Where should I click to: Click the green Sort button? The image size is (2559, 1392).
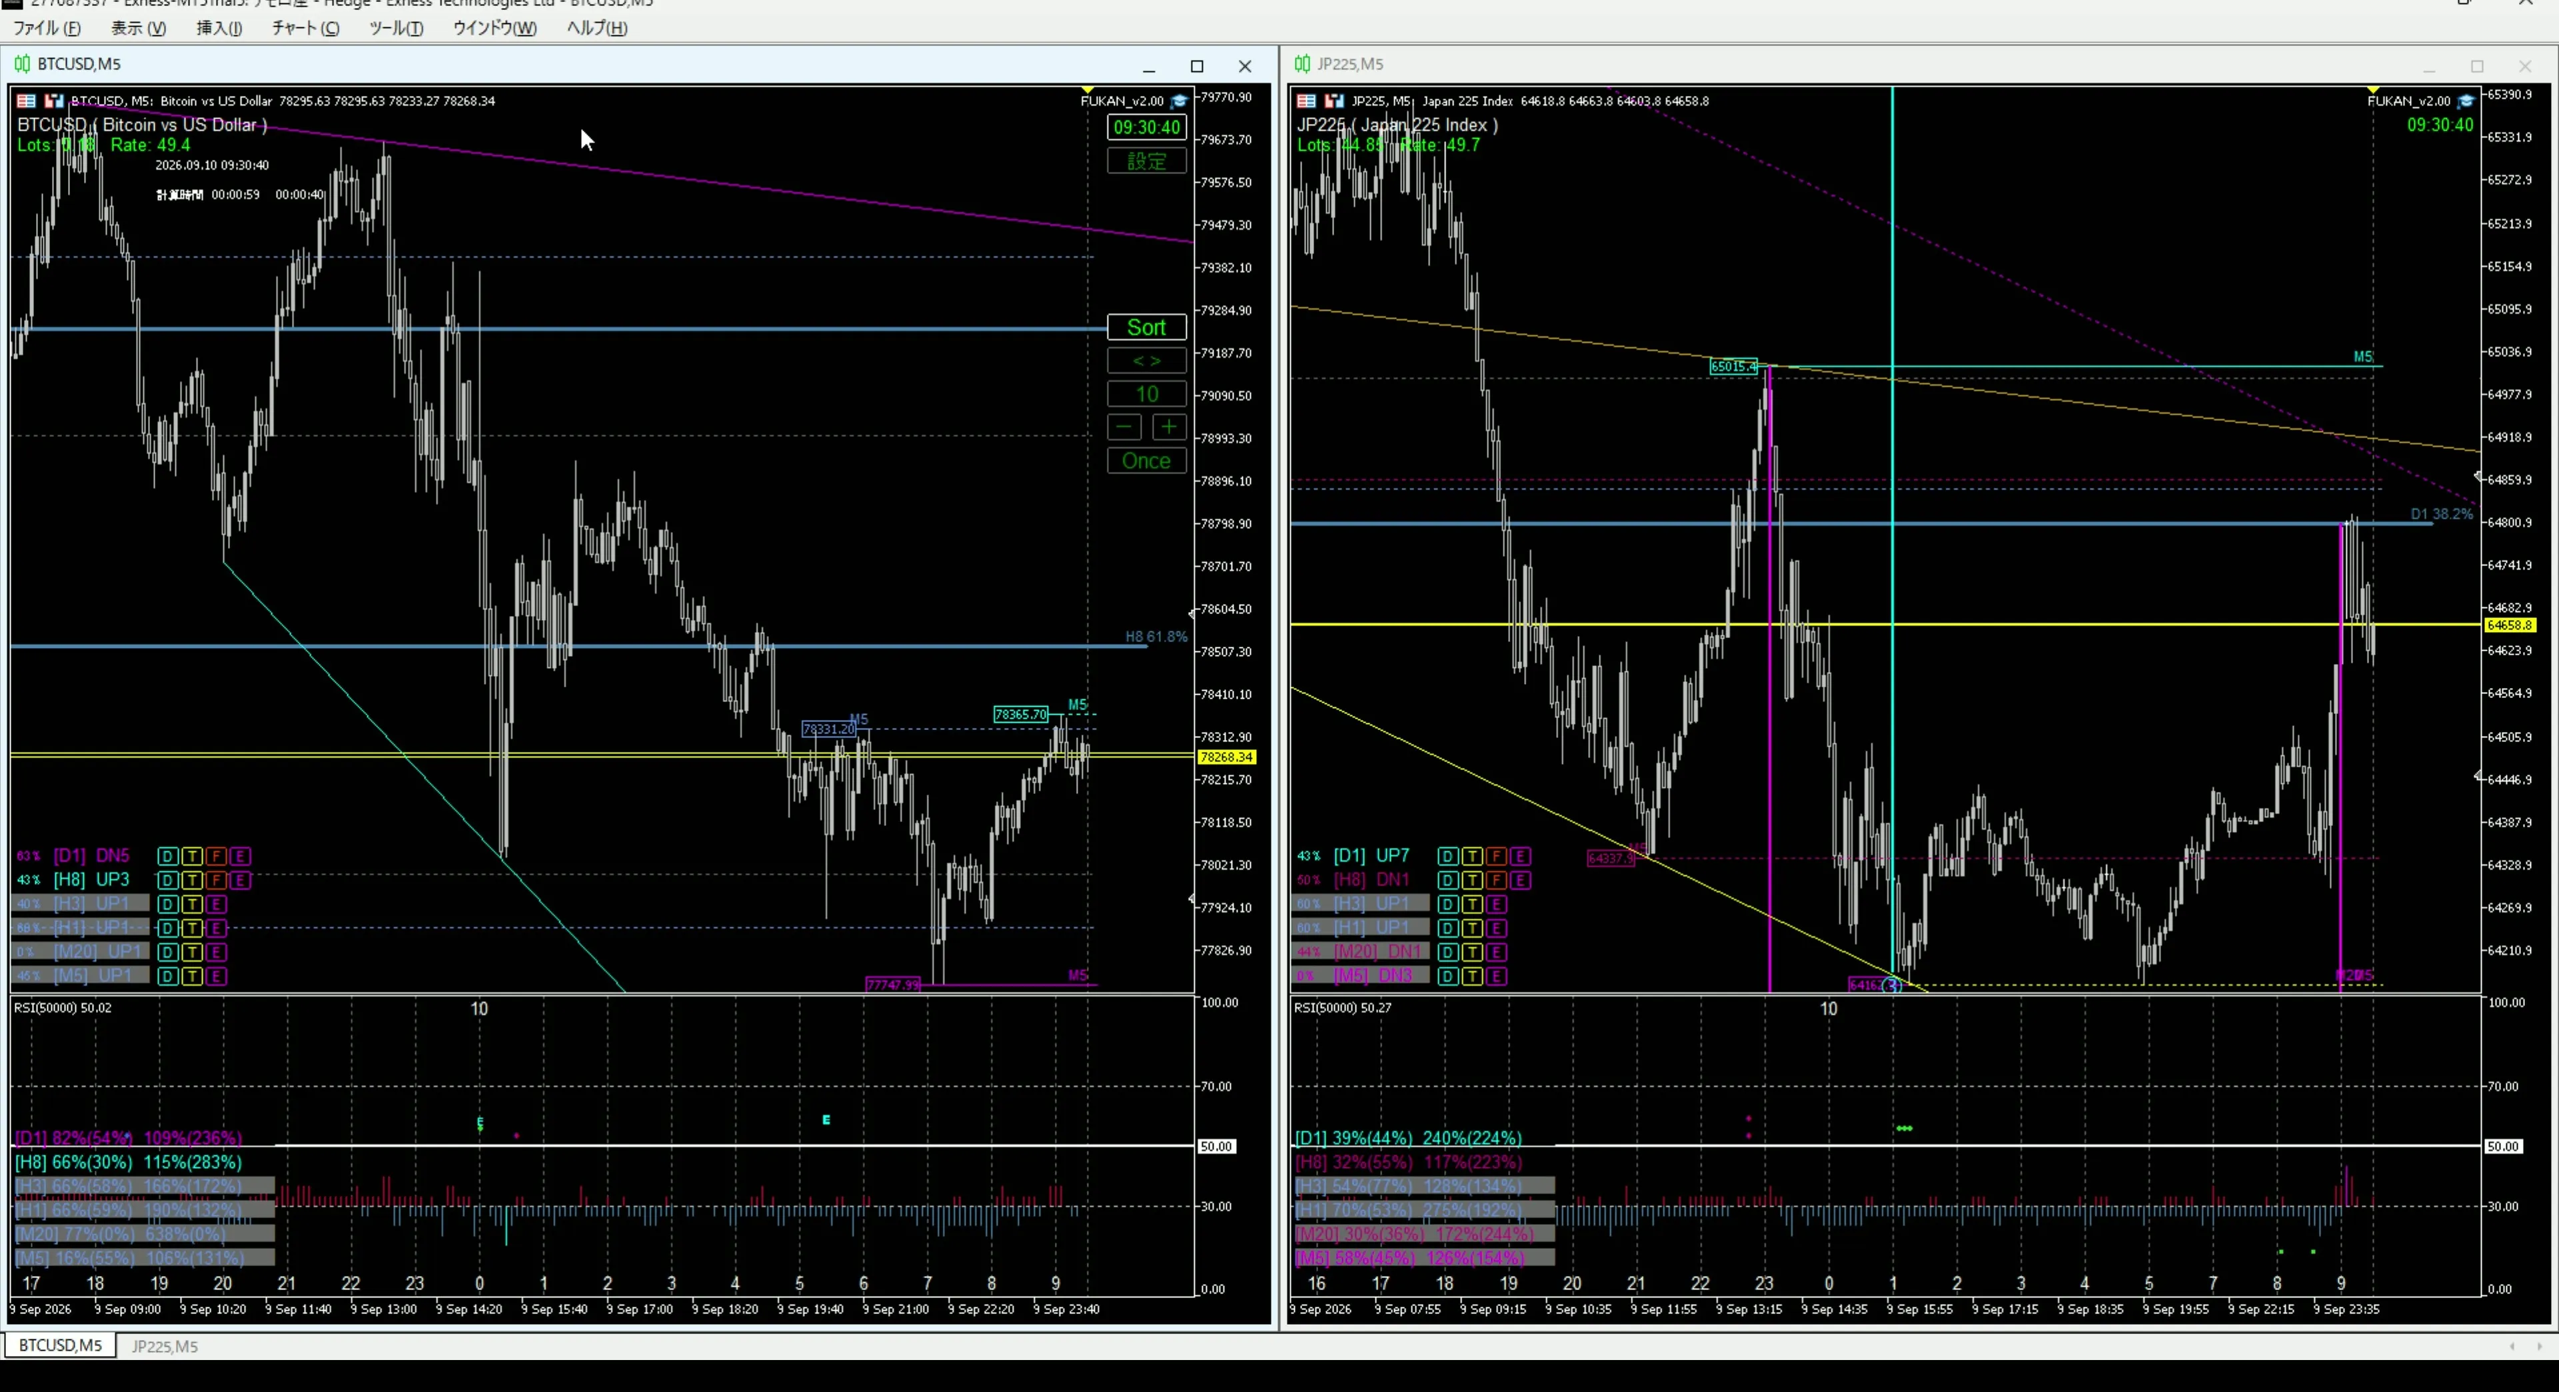pyautogui.click(x=1146, y=328)
